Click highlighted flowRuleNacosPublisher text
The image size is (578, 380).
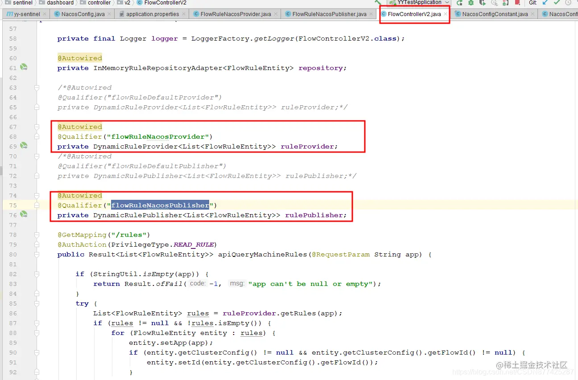(160, 205)
